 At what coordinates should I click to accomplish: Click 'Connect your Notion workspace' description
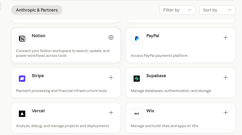(63, 53)
